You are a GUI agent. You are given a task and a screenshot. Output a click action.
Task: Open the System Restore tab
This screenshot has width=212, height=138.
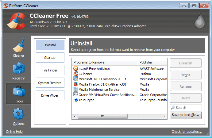click(x=50, y=83)
